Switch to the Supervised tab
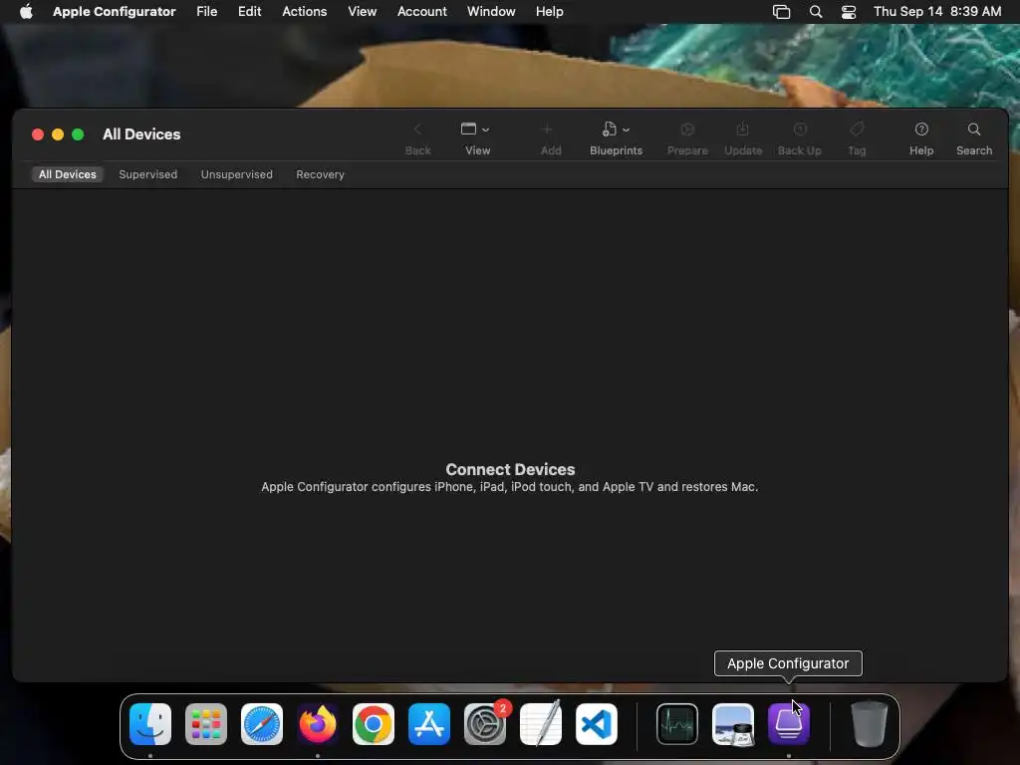The height and width of the screenshot is (765, 1020). click(x=147, y=174)
